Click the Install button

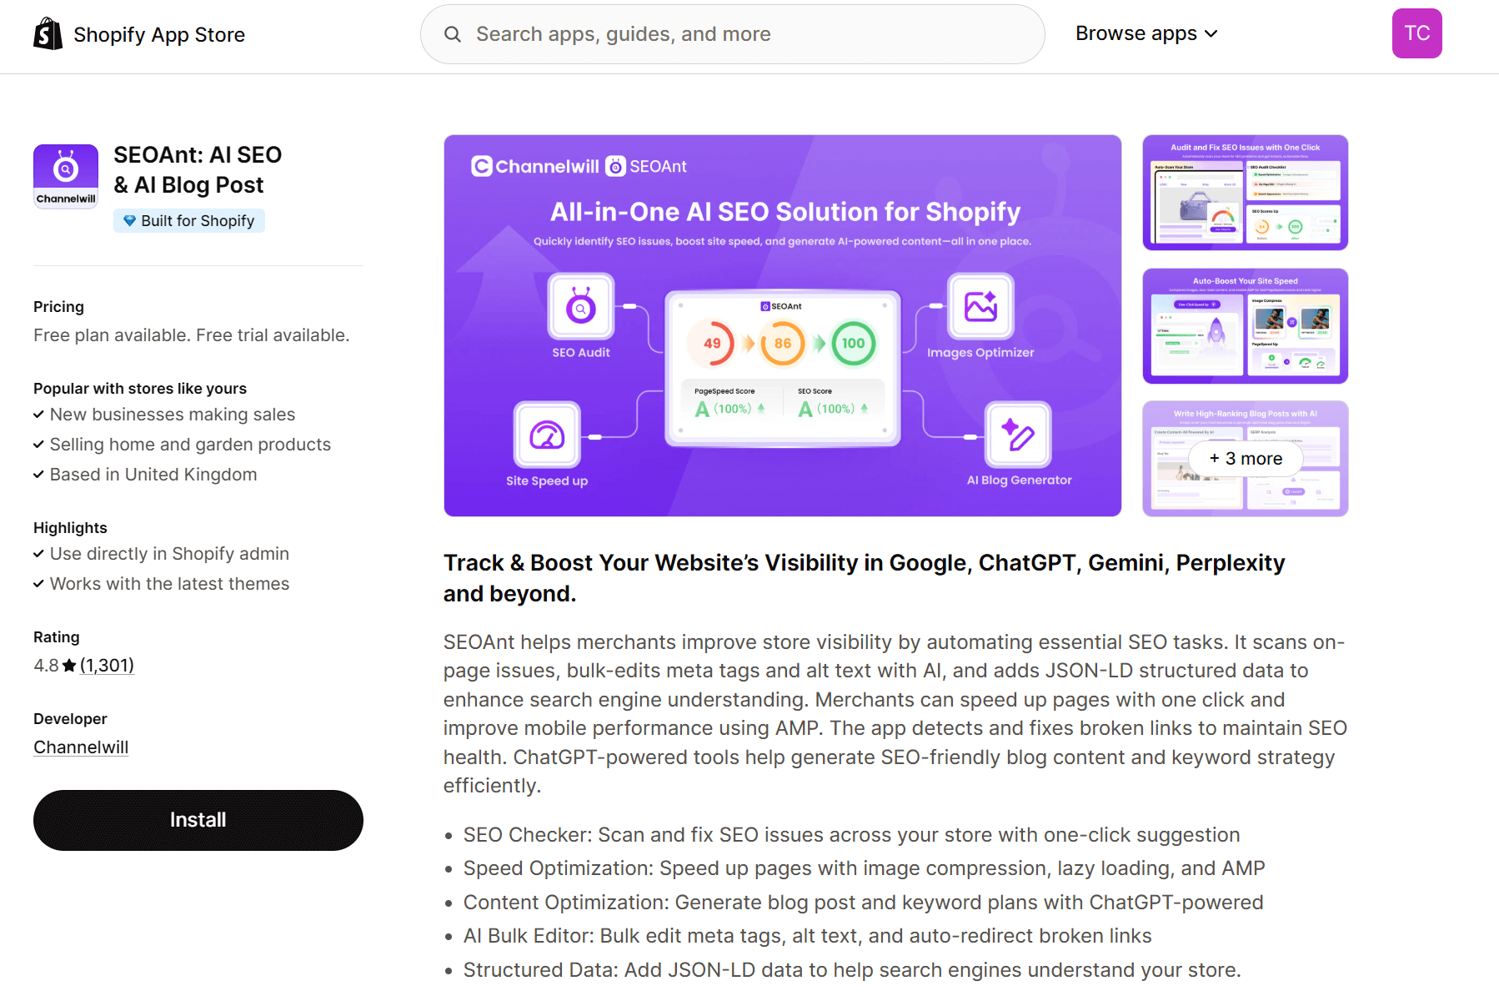[198, 820]
